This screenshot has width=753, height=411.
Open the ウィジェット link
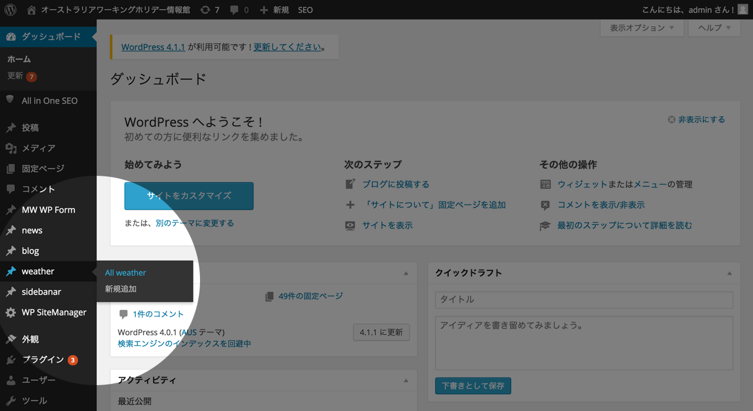click(x=582, y=184)
